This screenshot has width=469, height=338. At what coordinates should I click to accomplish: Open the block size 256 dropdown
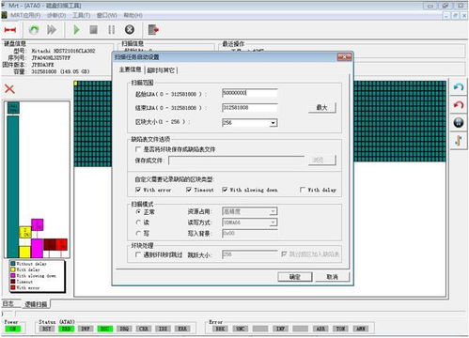point(274,123)
